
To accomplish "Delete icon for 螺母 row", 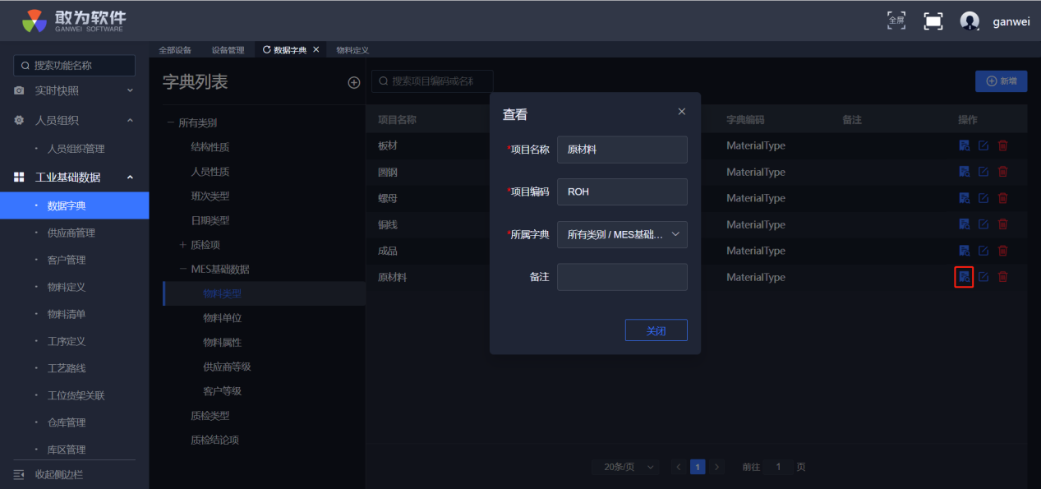I will pyautogui.click(x=1002, y=198).
